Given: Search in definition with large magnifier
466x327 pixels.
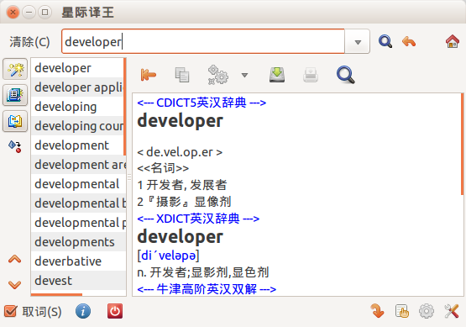Looking at the screenshot, I should pyautogui.click(x=345, y=75).
